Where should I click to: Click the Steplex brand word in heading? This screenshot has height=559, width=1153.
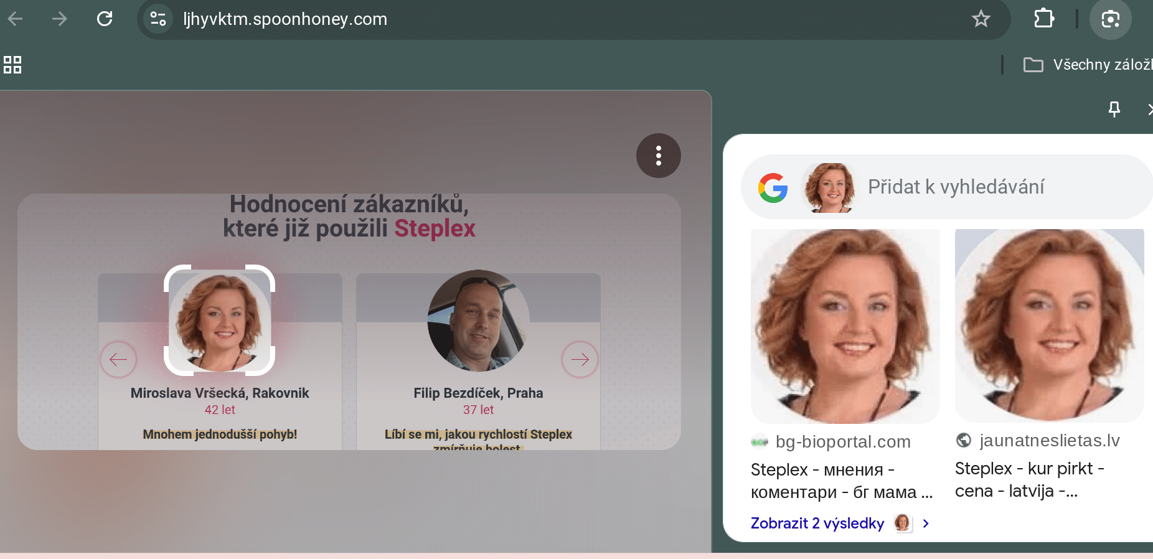point(435,228)
